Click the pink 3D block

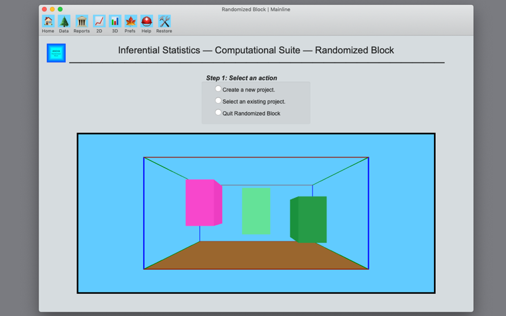coord(203,202)
